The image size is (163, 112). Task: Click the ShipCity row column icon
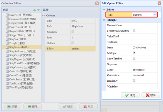pos(7,55)
